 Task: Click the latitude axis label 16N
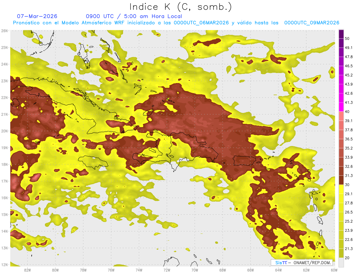click(5, 198)
